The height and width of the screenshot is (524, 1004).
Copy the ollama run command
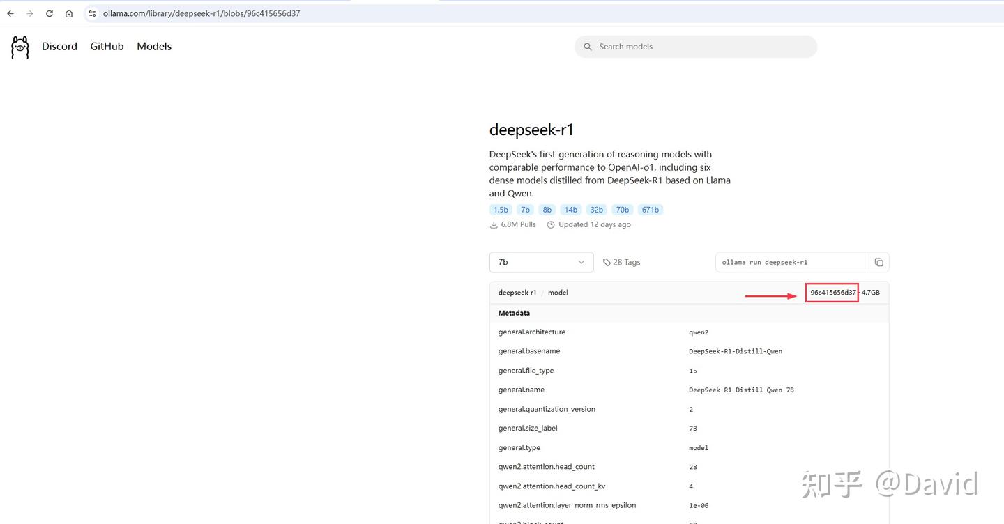[x=878, y=262]
